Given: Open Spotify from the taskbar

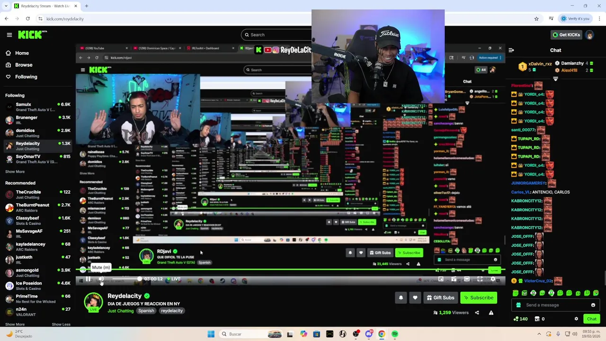Looking at the screenshot, I should (x=395, y=334).
